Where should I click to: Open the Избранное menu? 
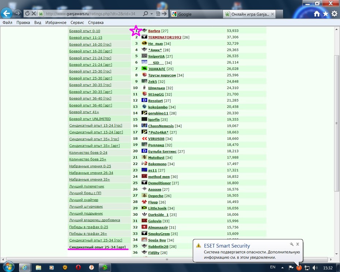56,23
